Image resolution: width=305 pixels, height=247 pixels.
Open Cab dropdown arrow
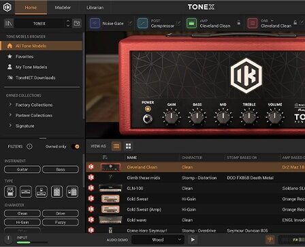(x=272, y=20)
